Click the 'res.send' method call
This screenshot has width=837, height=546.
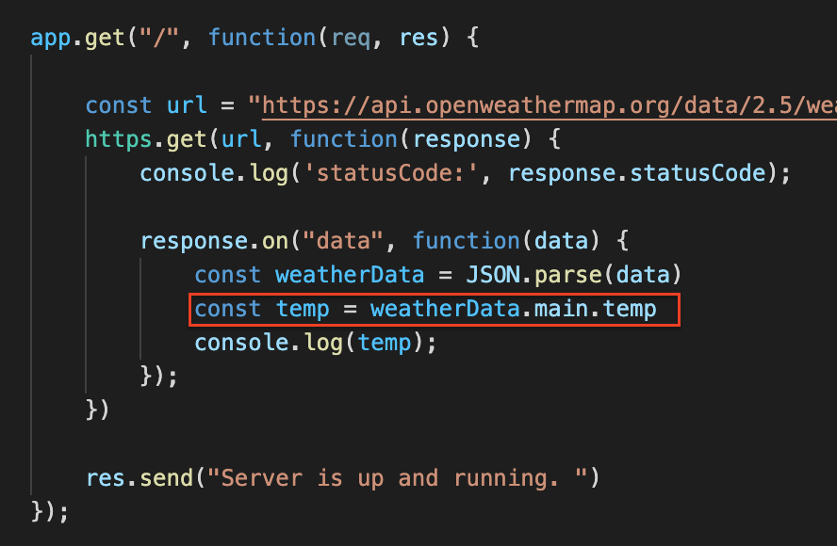pyautogui.click(x=139, y=478)
